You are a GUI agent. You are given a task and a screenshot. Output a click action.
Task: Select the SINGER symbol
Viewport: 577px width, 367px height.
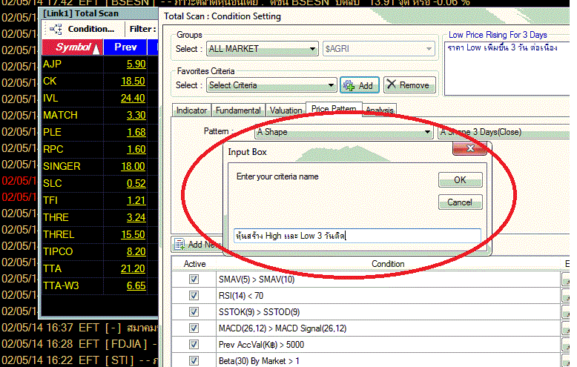pyautogui.click(x=62, y=166)
